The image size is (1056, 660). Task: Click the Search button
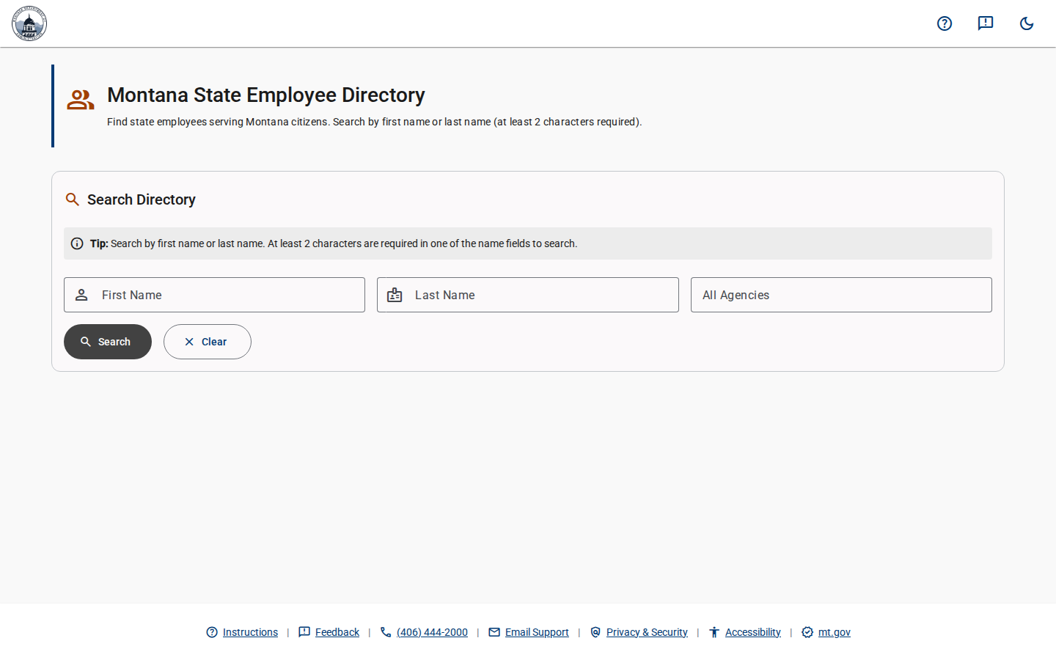108,342
